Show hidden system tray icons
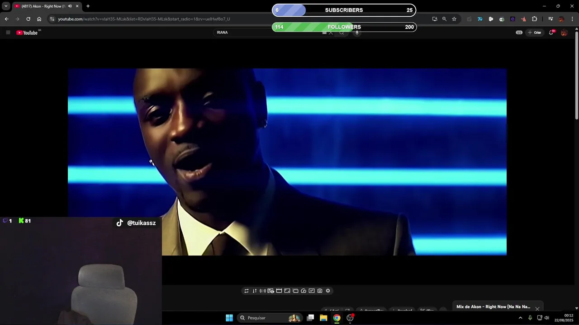579x325 pixels. click(520, 318)
